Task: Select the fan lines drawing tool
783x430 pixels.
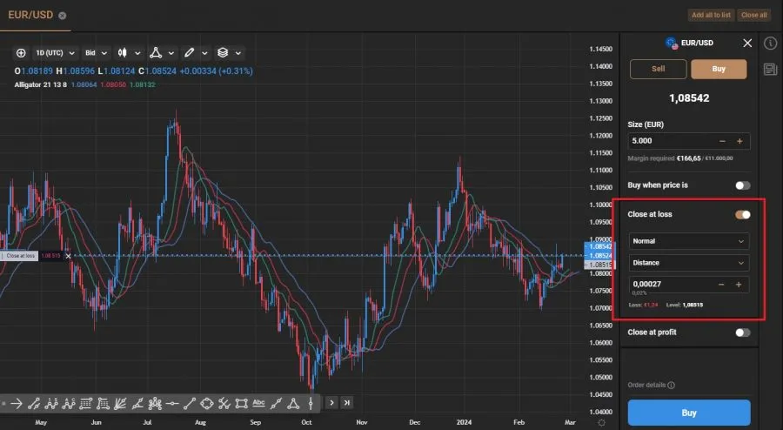Action: tap(120, 403)
